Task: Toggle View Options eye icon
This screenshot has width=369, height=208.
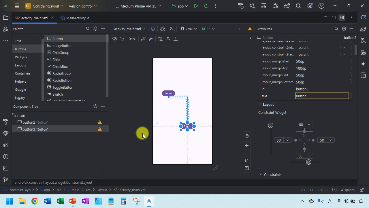Action: [115, 39]
